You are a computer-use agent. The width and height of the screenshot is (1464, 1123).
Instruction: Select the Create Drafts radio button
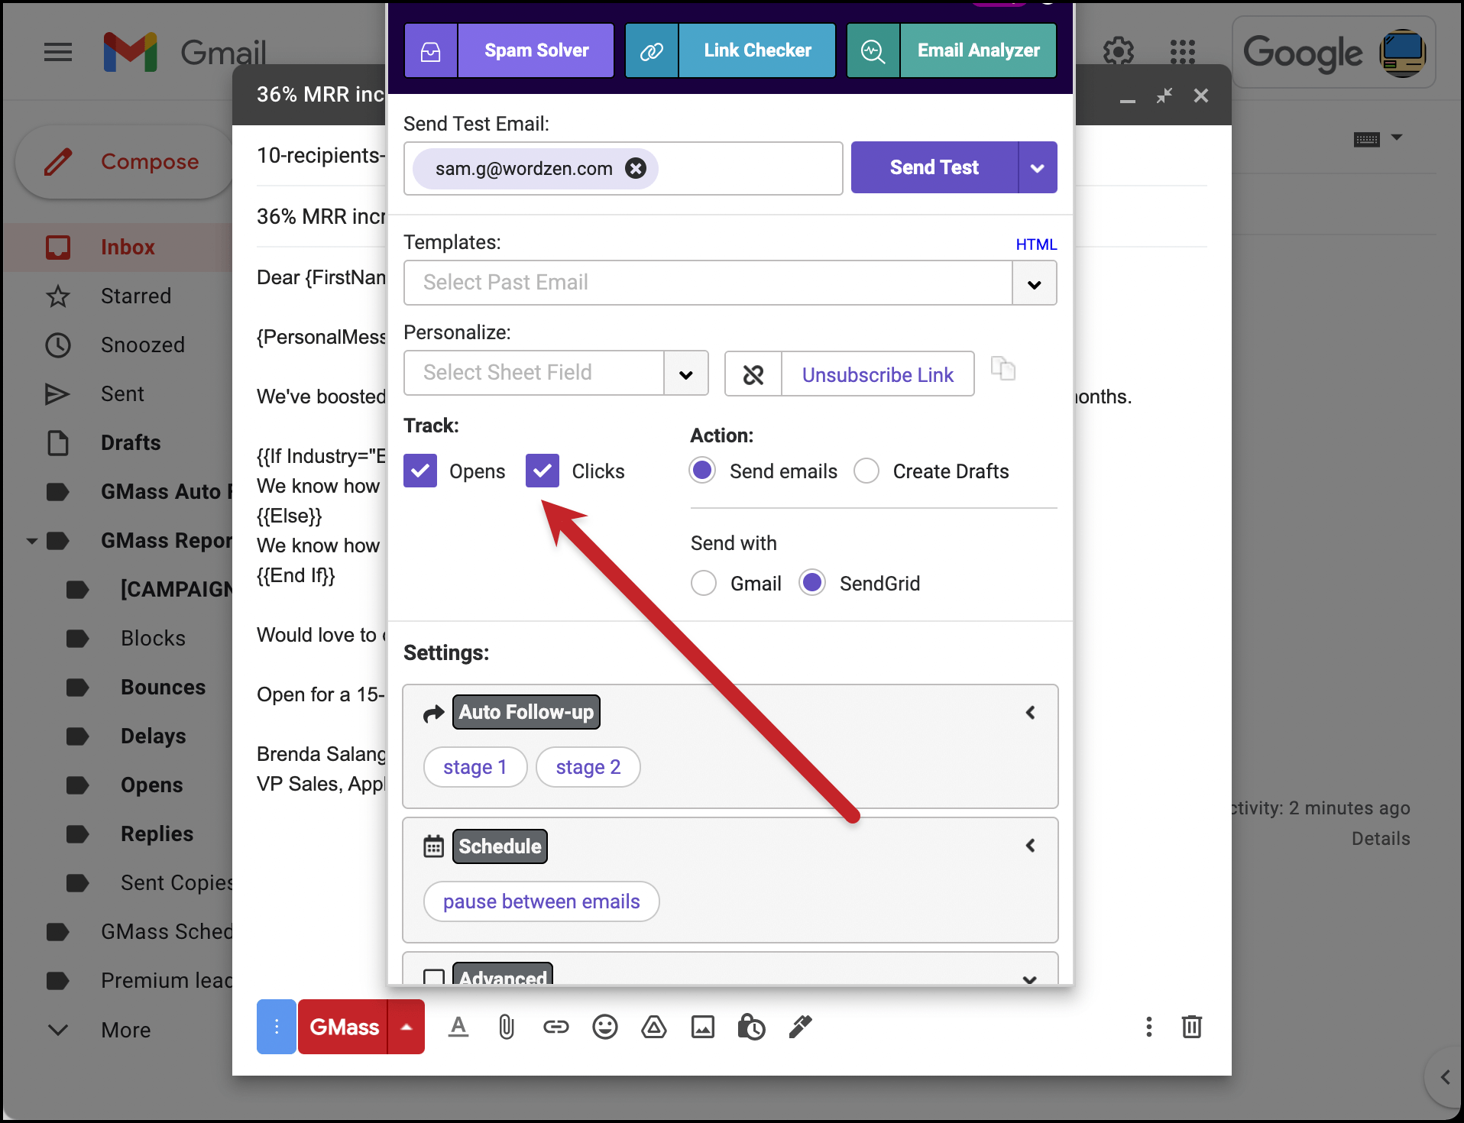(866, 471)
